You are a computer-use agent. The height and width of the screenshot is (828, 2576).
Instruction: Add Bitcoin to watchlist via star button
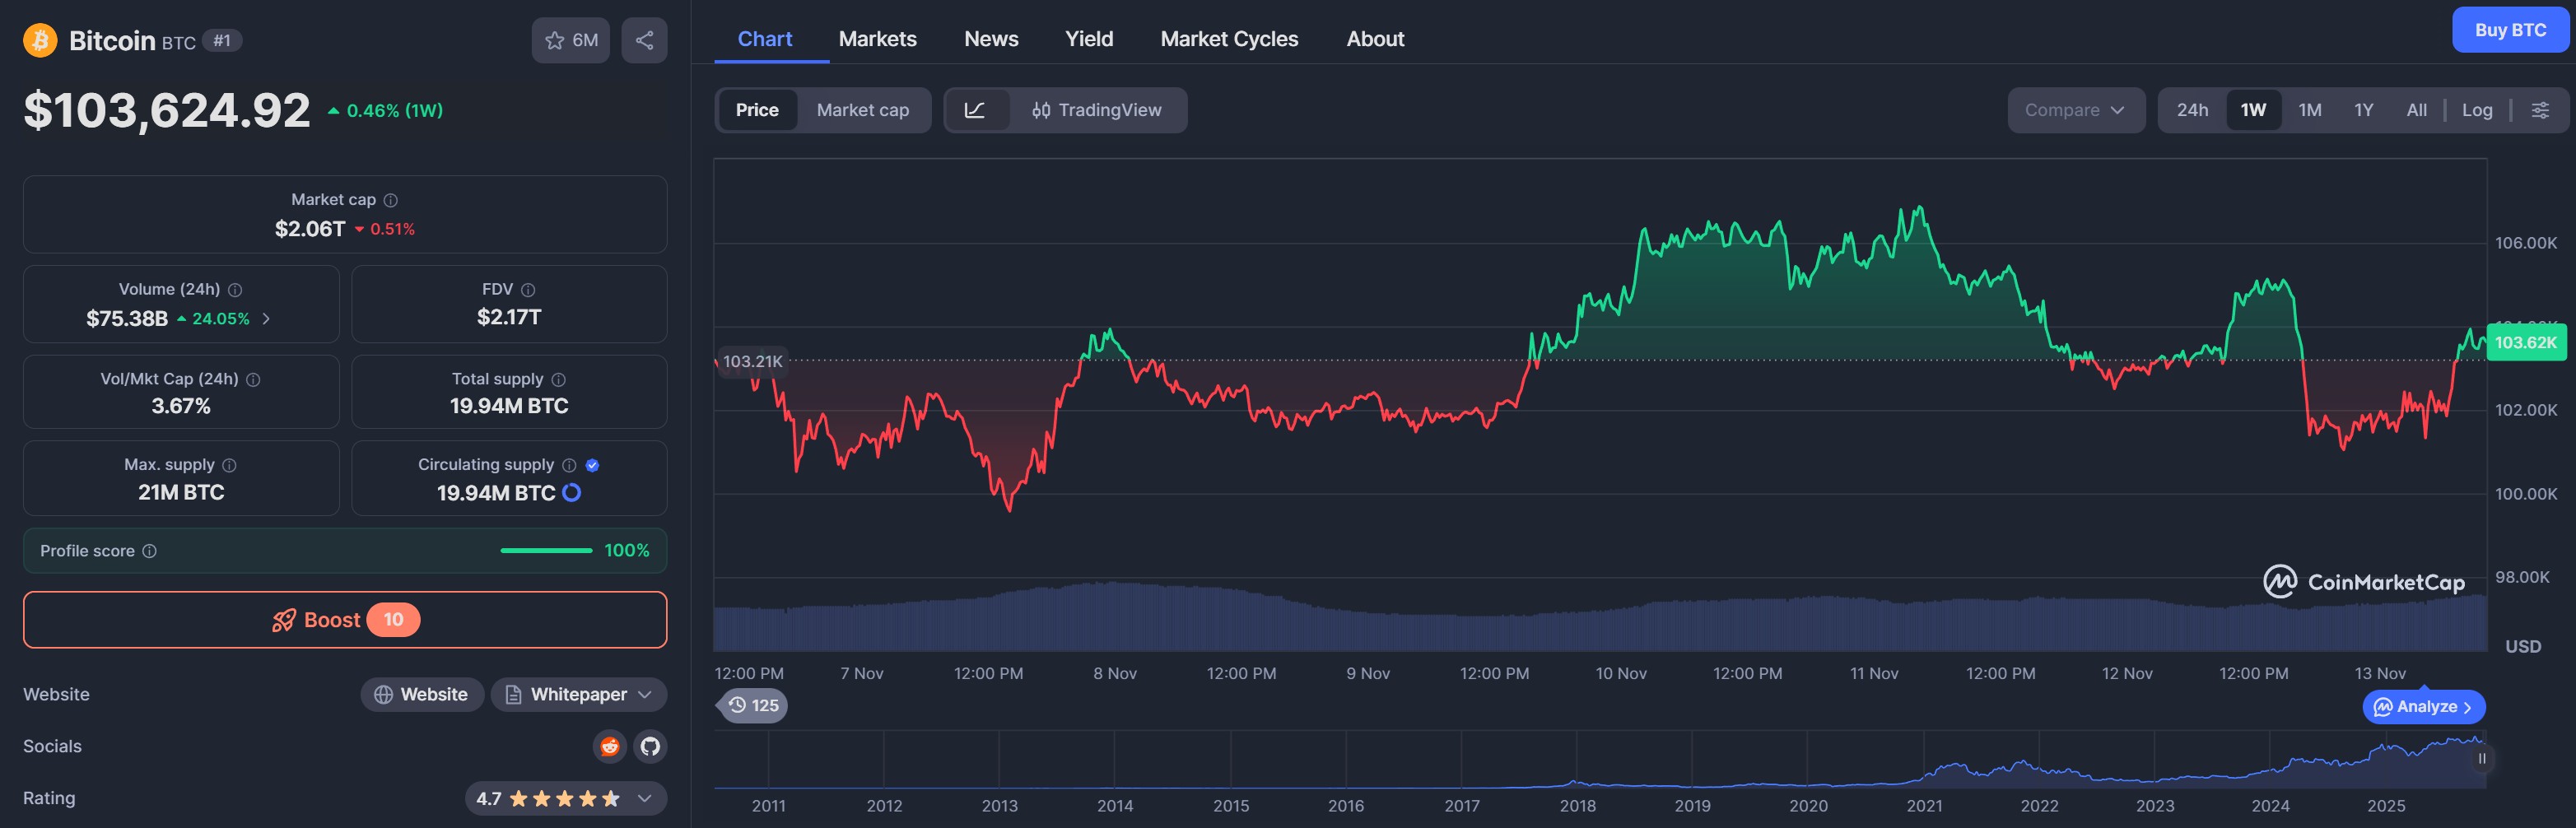pyautogui.click(x=570, y=40)
